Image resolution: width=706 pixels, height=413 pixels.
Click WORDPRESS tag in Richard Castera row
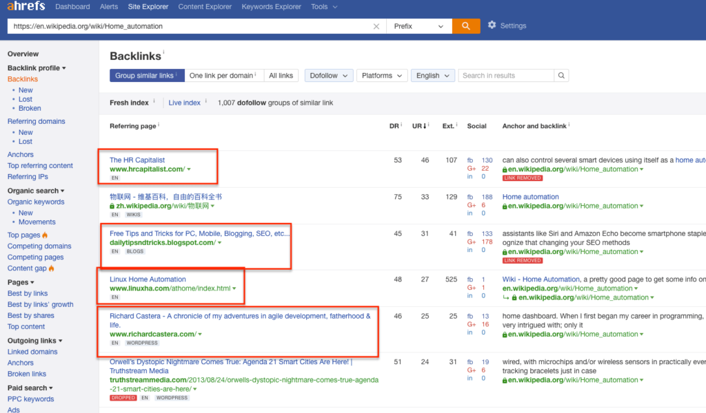coord(142,343)
